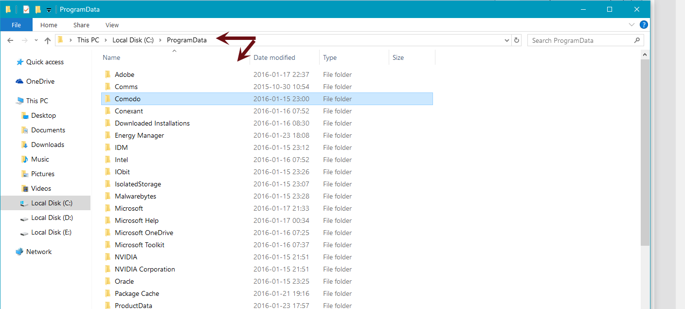
Task: Click the New folder icon in title bar
Action: click(38, 9)
